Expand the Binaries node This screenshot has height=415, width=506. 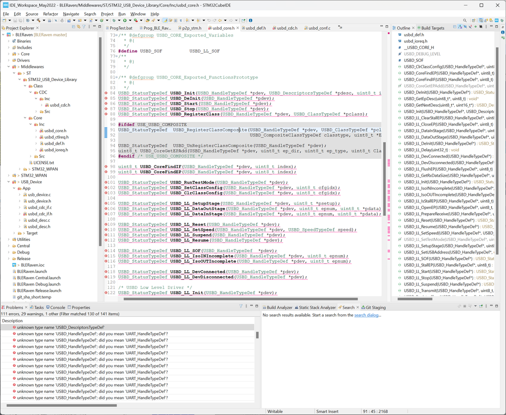[x=9, y=41]
